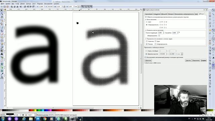Switch to the Симметрия tab
This screenshot has height=121, width=215.
148,14
